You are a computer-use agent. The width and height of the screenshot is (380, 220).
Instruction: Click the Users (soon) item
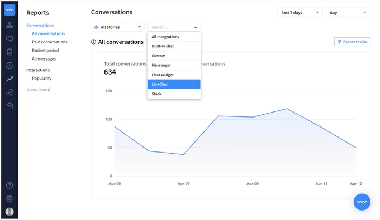coord(39,90)
